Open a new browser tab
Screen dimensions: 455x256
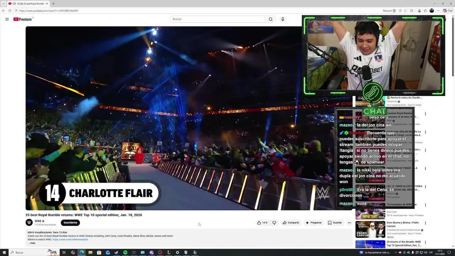click(x=53, y=4)
